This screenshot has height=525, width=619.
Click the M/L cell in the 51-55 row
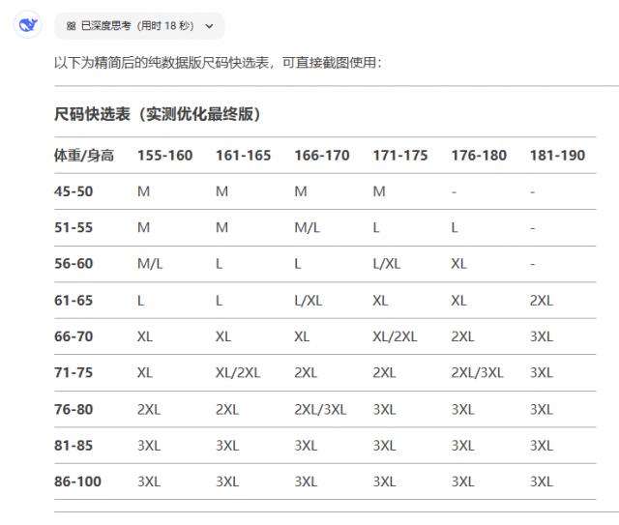pos(307,227)
